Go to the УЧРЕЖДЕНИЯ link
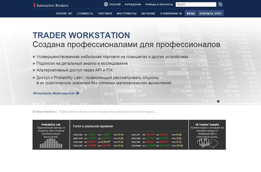The height and width of the screenshot is (172, 261). [x=133, y=4]
